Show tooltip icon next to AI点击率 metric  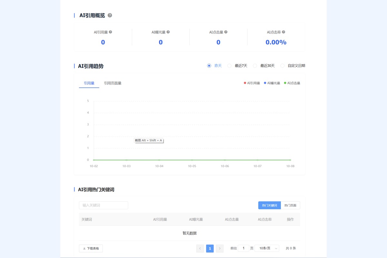283,32
